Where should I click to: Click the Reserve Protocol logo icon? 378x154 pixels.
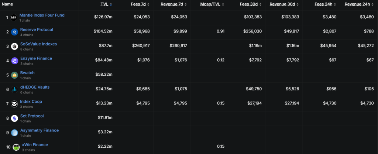click(14, 32)
